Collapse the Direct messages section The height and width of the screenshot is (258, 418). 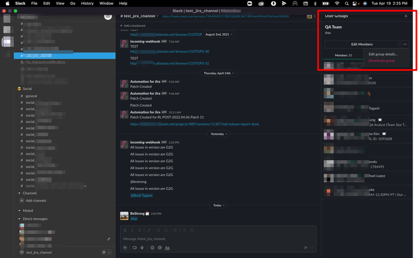pyautogui.click(x=20, y=219)
